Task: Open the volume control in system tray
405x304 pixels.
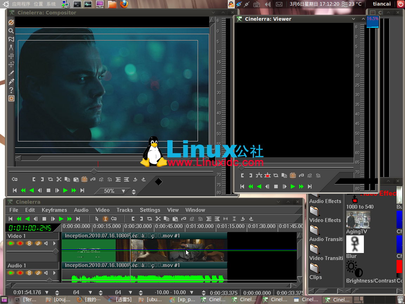Action: tap(268, 4)
